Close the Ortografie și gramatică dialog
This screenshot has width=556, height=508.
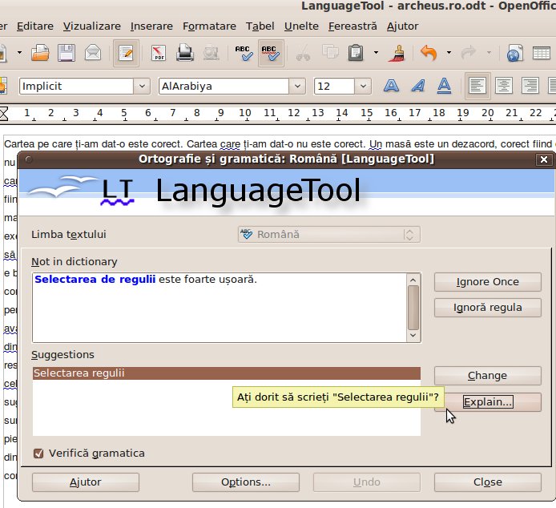point(544,159)
